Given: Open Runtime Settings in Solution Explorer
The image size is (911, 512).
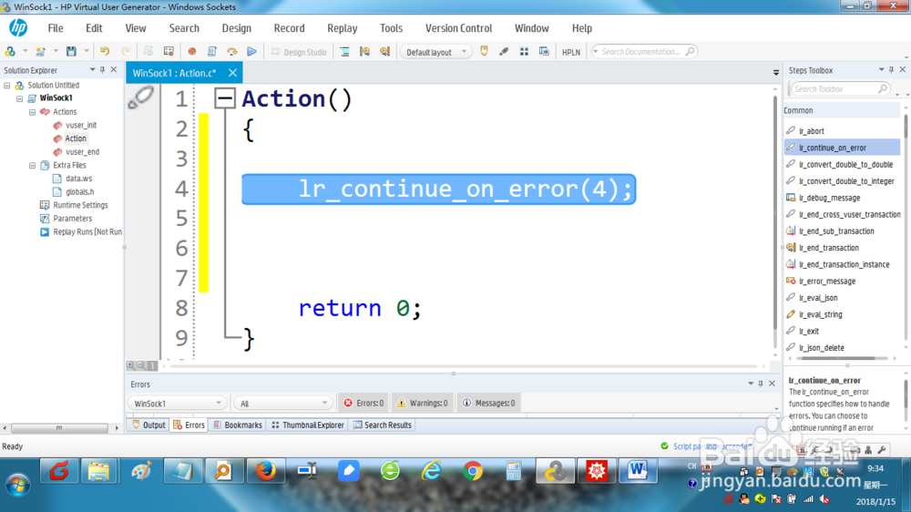Looking at the screenshot, I should tap(80, 205).
